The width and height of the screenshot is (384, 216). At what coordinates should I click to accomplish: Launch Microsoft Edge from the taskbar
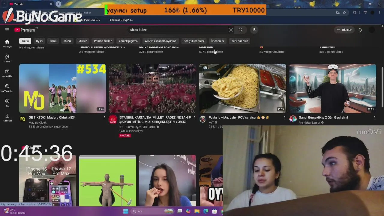(x=206, y=211)
